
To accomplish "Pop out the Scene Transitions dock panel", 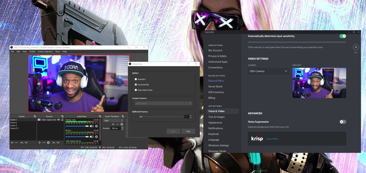I will (x=123, y=116).
